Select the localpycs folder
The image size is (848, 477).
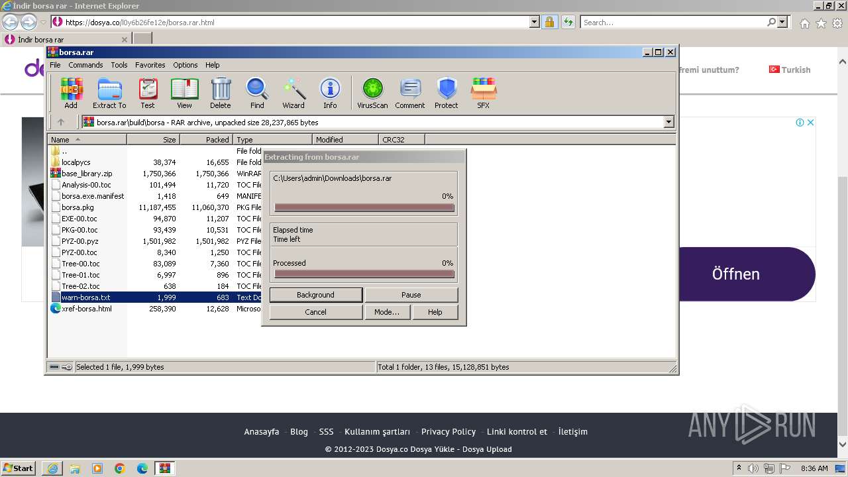click(x=76, y=162)
